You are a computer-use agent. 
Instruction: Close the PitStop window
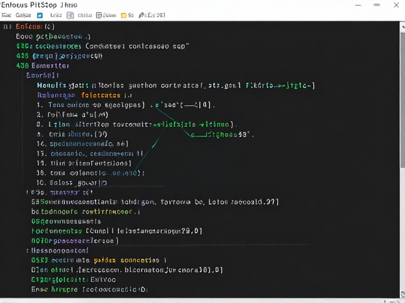point(396,5)
